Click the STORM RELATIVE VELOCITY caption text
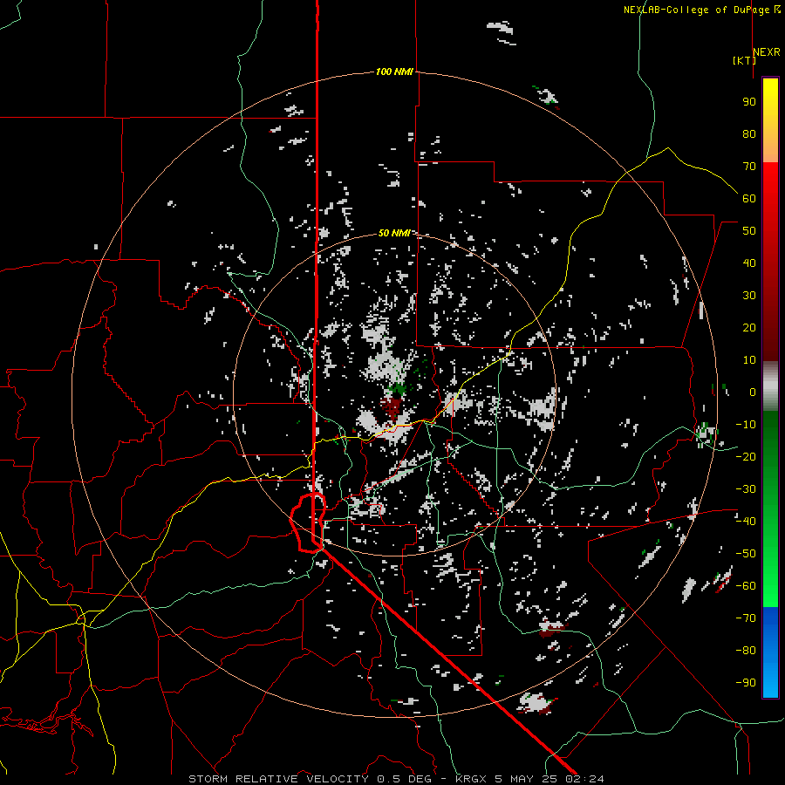Image resolution: width=785 pixels, height=785 pixels. [x=278, y=779]
